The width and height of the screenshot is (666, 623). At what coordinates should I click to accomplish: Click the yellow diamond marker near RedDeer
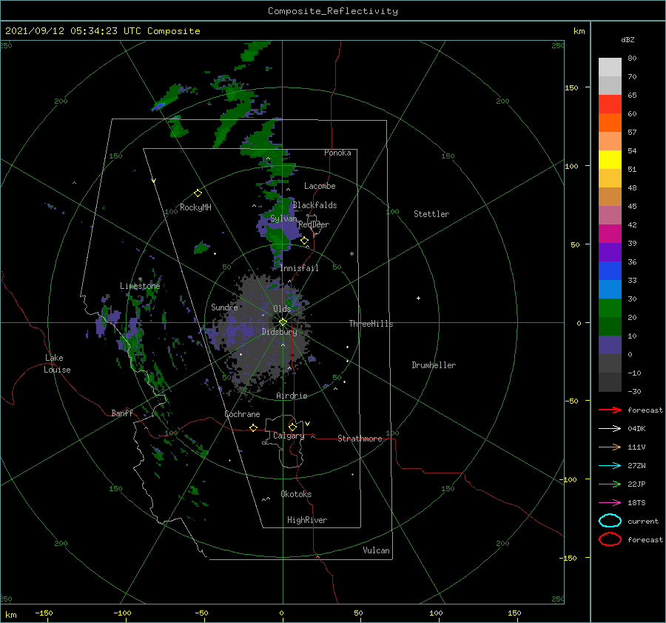pos(304,241)
